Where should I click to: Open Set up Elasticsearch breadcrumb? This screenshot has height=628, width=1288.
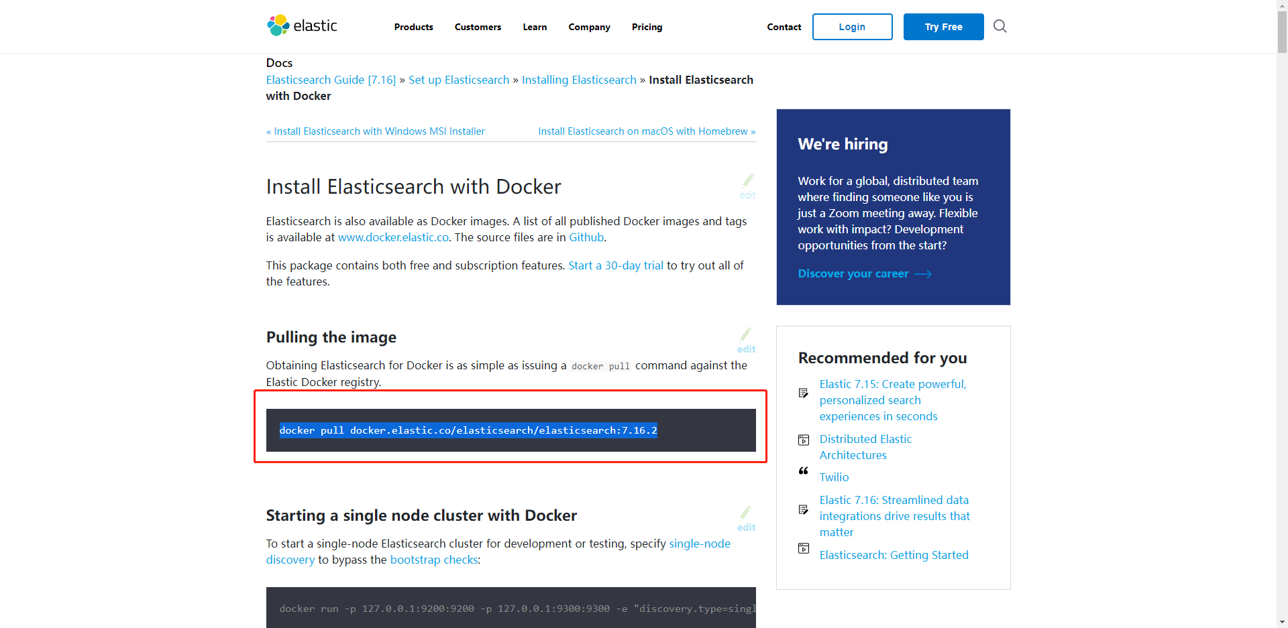point(459,80)
